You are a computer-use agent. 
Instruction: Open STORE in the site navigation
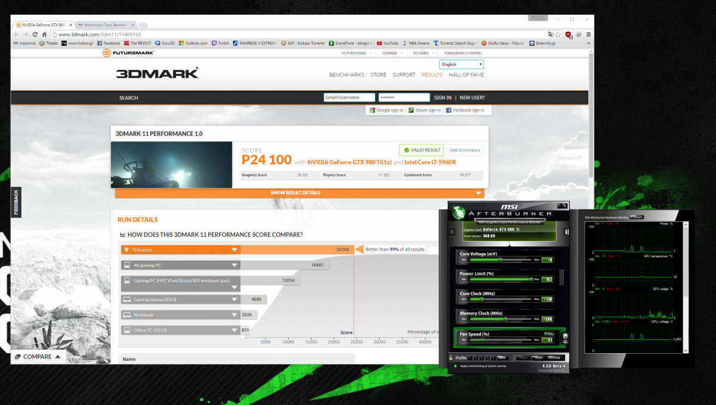pos(378,75)
